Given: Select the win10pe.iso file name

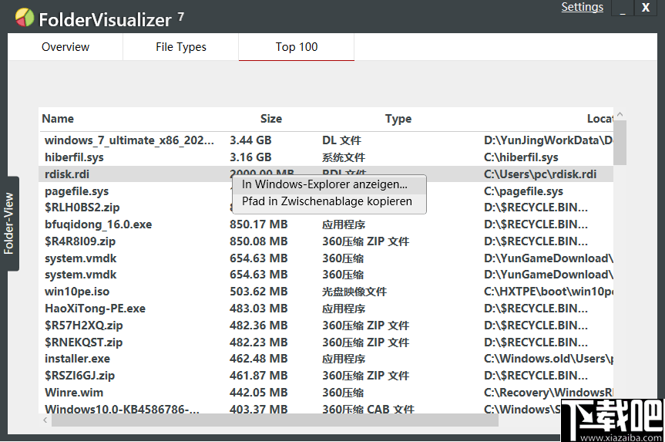Looking at the screenshot, I should (77, 292).
